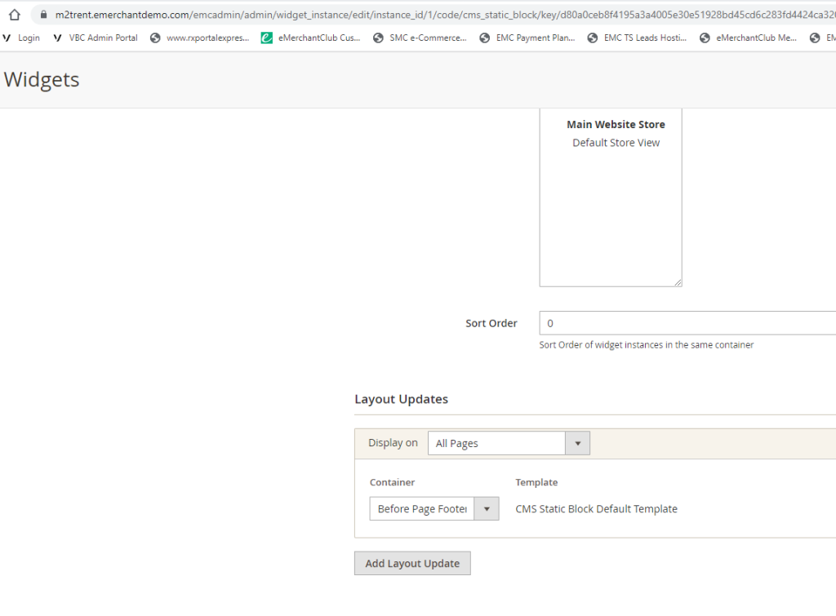Open the www.rxportalexpress bookmark
This screenshot has width=836, height=616.
(200, 38)
